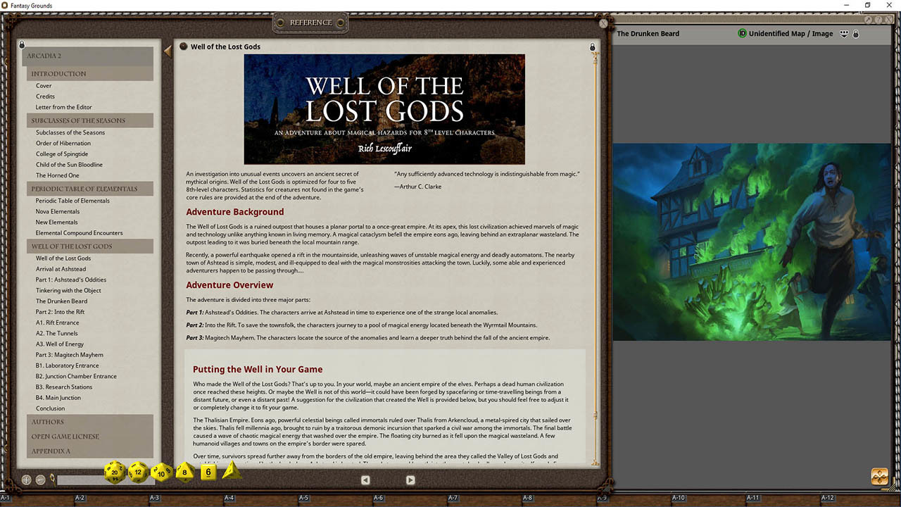
Task: Toggle the lock on the map image panel
Action: coord(855,34)
